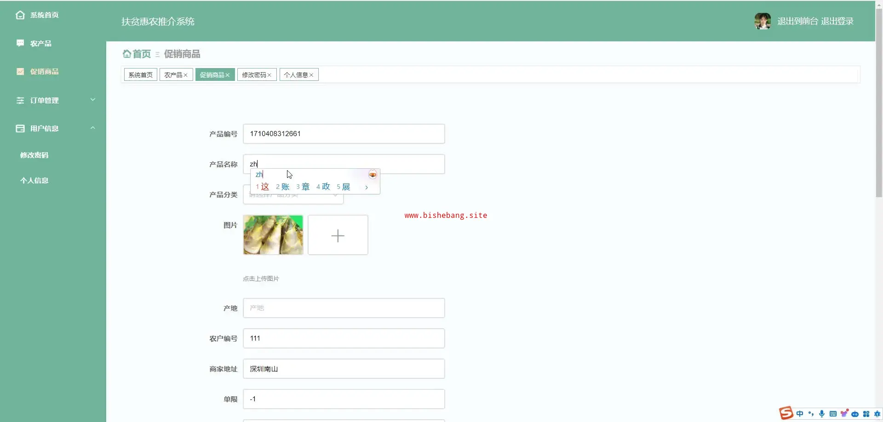883x422 pixels.
Task: Click the emoji icon in candidate popup
Action: 373,175
